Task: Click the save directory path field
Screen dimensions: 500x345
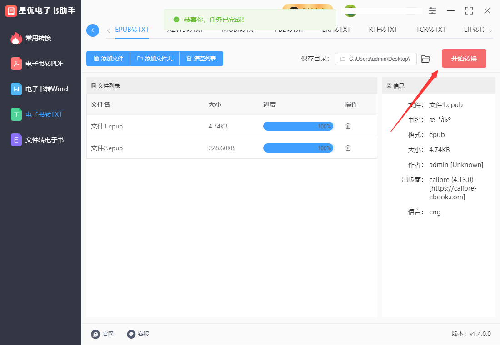Action: (375, 59)
